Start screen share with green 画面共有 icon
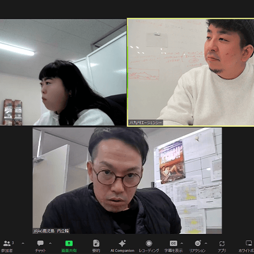This screenshot has width=254, height=254. [x=69, y=243]
